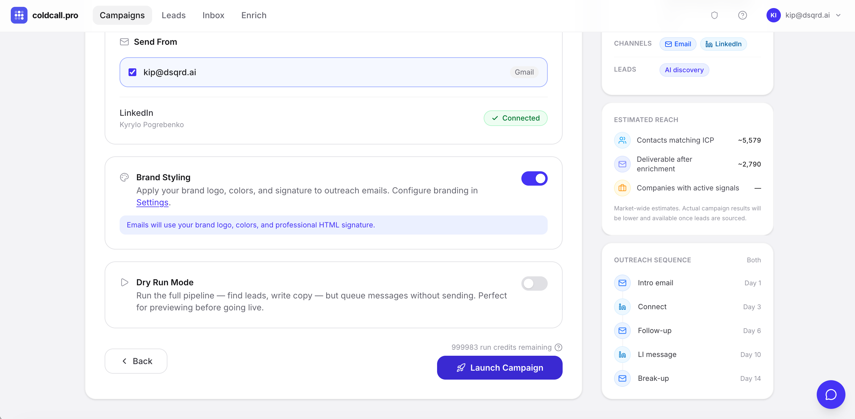Click the LinkedIn Connect step icon

pyautogui.click(x=622, y=307)
